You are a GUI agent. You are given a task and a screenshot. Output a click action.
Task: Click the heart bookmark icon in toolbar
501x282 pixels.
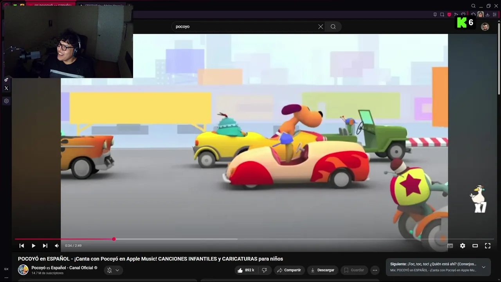point(463,14)
